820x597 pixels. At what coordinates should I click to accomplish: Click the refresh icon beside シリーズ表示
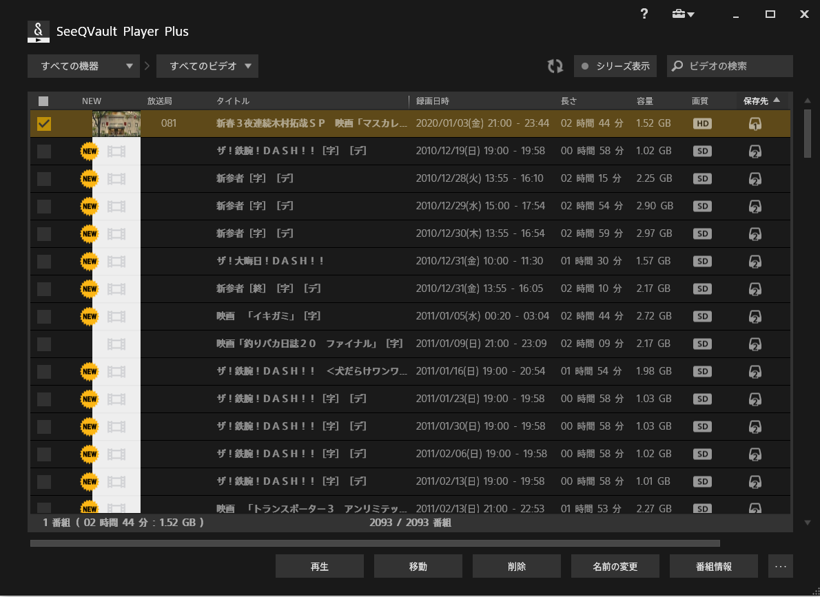click(555, 66)
